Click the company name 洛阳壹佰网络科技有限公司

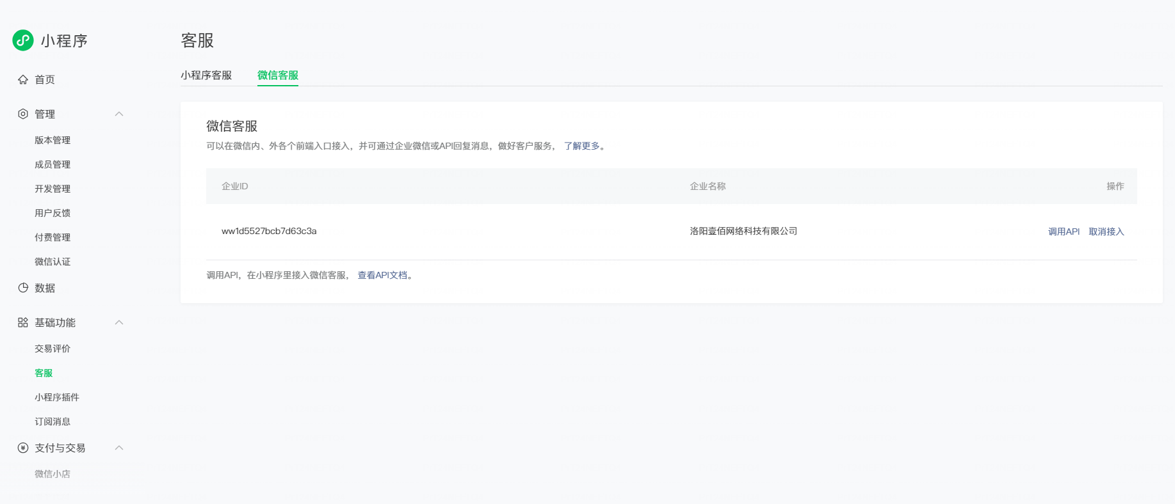click(x=743, y=231)
